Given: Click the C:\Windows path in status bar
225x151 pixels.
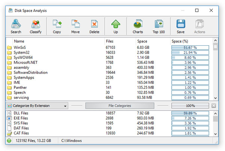Looking at the screenshot, I should pos(72,141).
